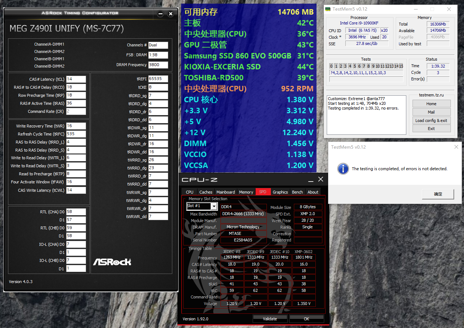Click the TestMem5 title bar chip icon
This screenshot has height=328, width=464.
tap(328, 9)
